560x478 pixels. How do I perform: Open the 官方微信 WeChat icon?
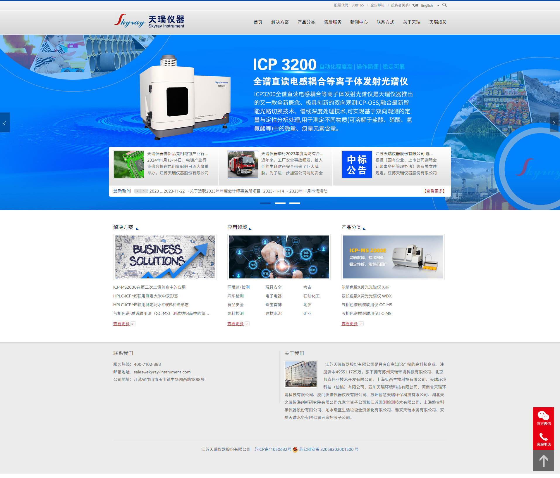click(544, 418)
